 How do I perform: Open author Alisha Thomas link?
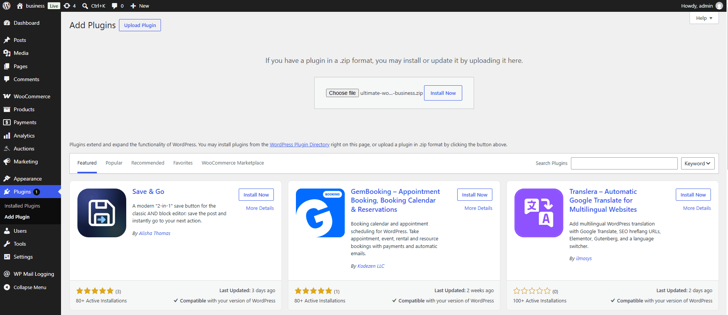click(154, 233)
